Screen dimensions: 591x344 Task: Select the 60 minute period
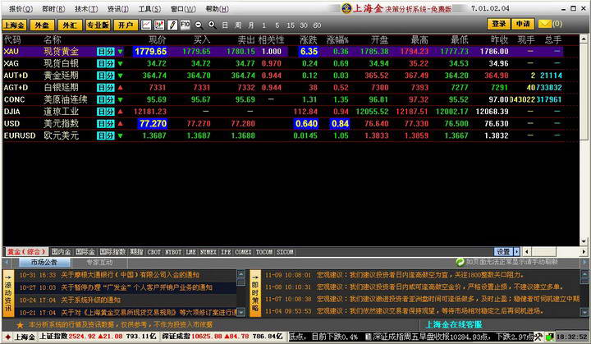pyautogui.click(x=317, y=25)
